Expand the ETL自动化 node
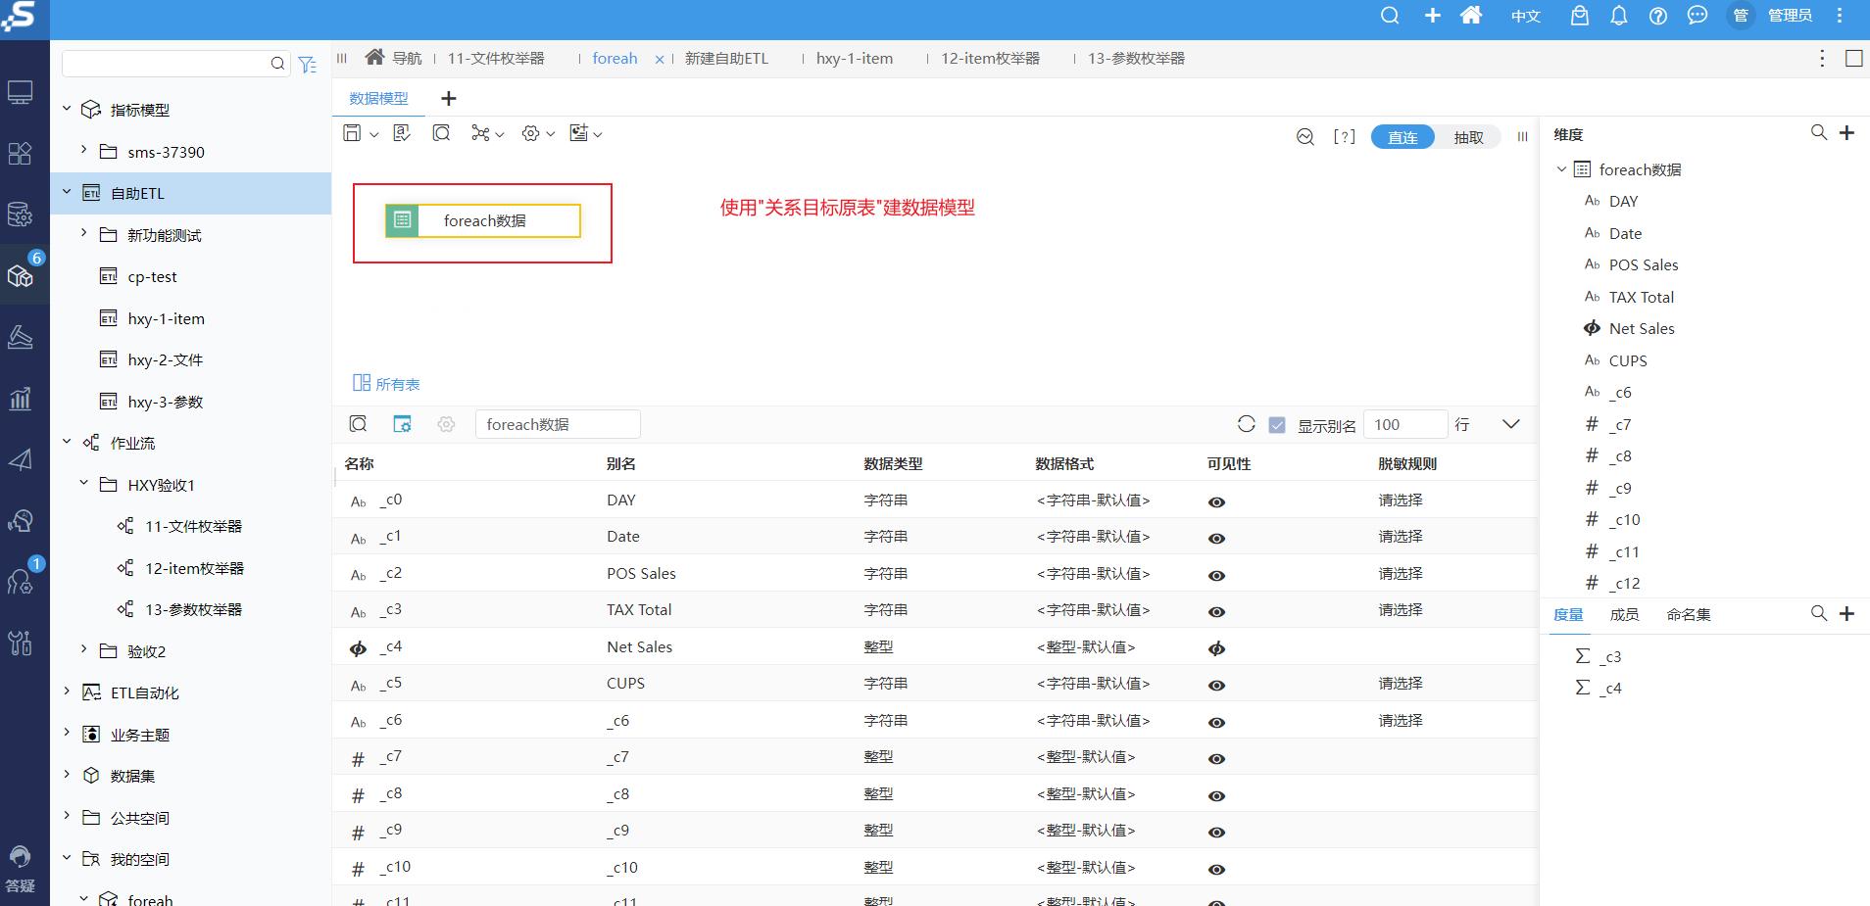This screenshot has width=1870, height=906. point(67,691)
